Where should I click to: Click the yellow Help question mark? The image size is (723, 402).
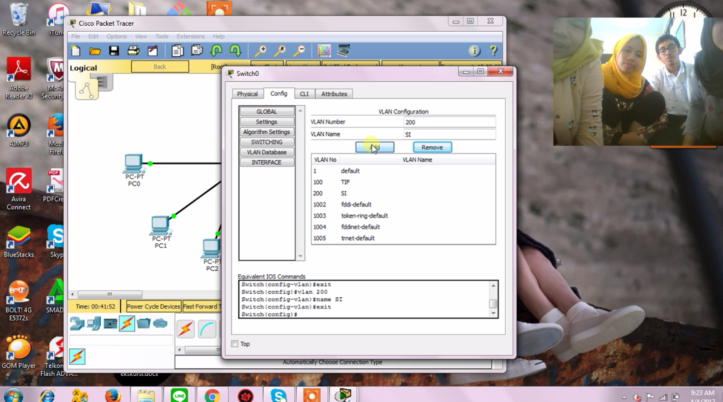(493, 51)
